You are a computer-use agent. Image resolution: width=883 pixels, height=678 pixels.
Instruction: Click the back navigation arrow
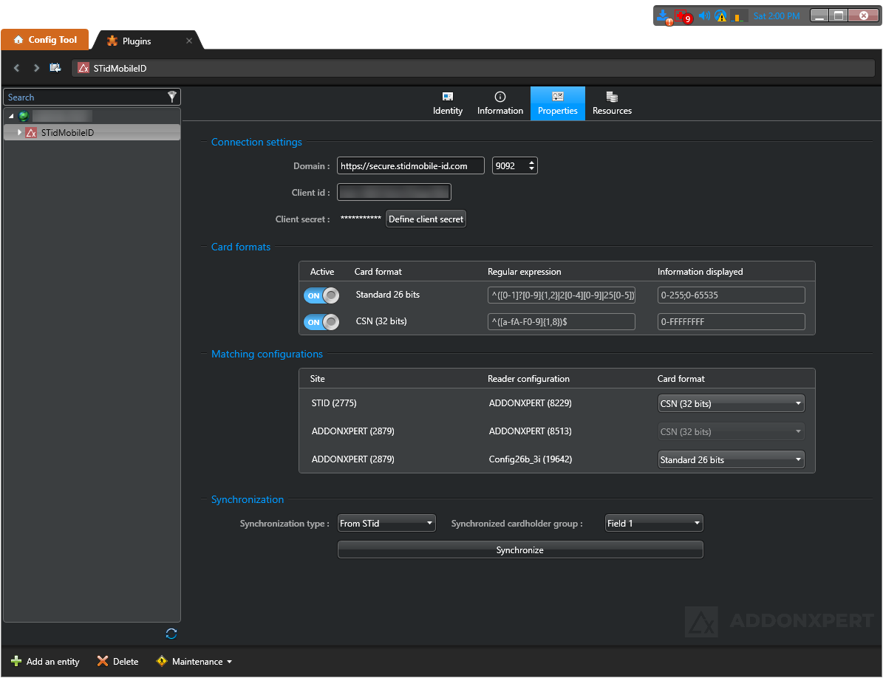tap(17, 68)
